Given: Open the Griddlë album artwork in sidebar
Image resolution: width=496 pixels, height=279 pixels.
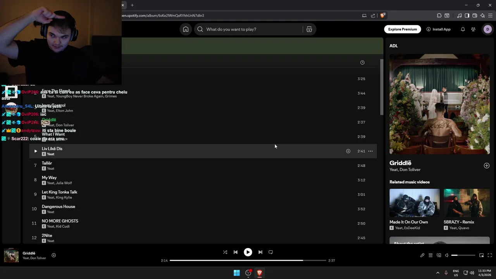Looking at the screenshot, I should pos(439,104).
